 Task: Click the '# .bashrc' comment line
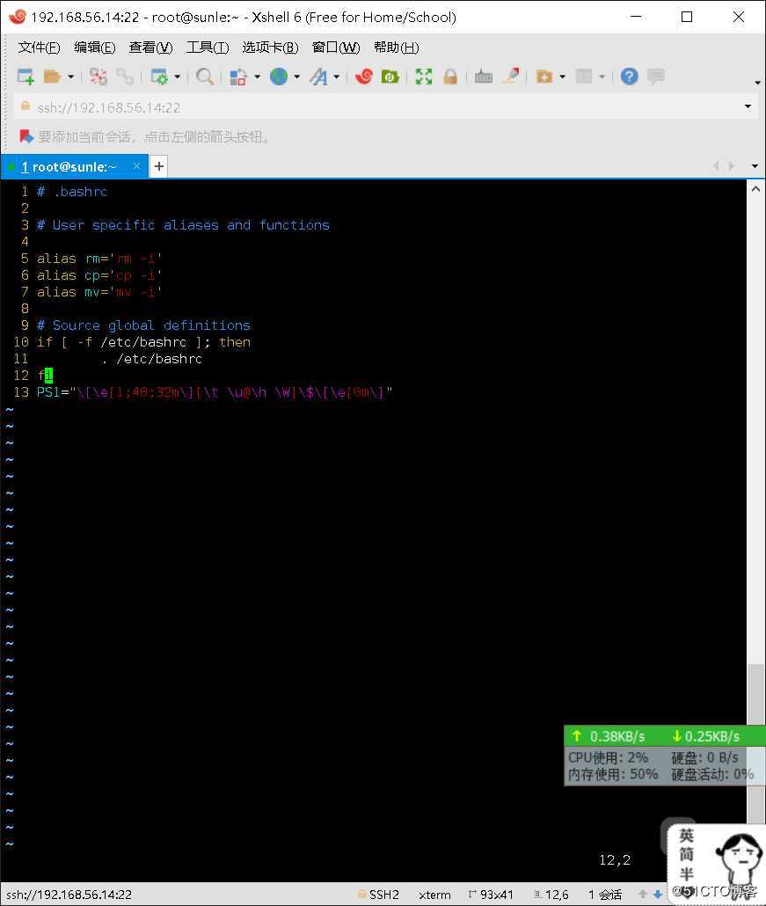(x=72, y=192)
